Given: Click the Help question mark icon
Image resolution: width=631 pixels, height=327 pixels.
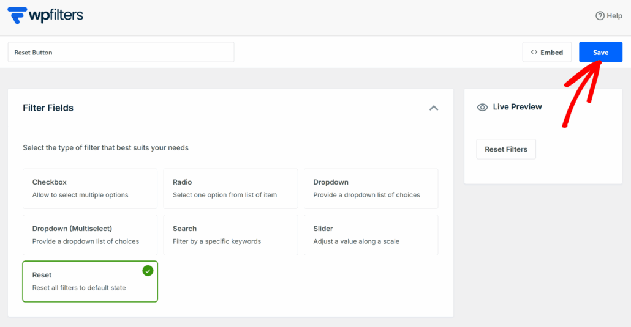Looking at the screenshot, I should tap(600, 16).
